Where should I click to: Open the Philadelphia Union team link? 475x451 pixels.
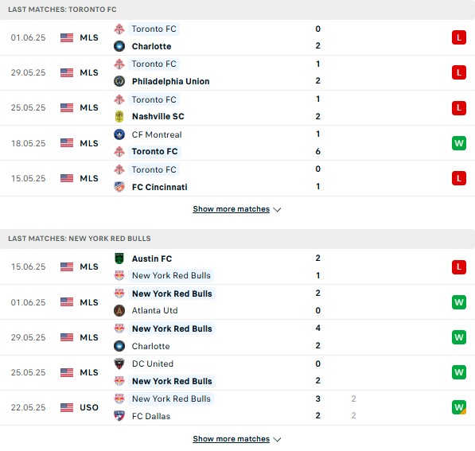(x=170, y=81)
